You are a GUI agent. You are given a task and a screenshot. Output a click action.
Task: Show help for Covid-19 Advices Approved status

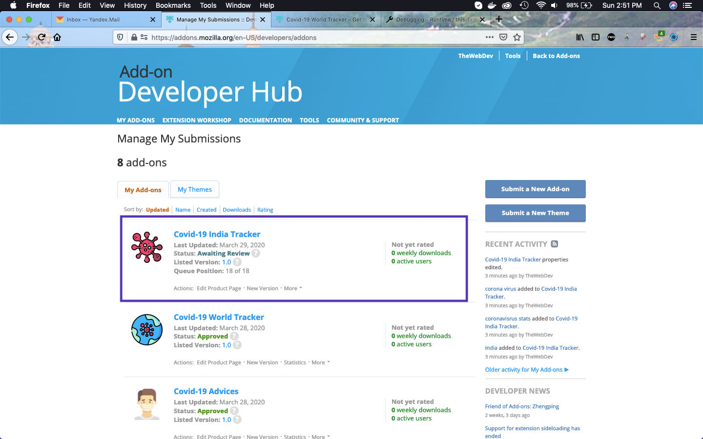click(x=234, y=411)
